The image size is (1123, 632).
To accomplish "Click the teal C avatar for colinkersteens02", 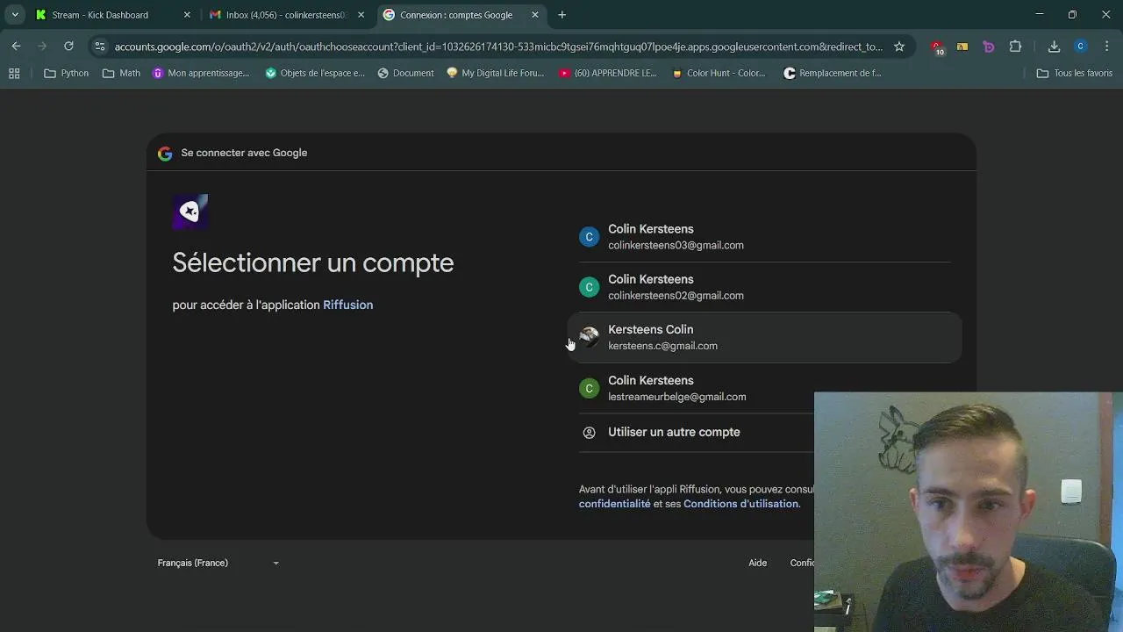I will [x=590, y=287].
